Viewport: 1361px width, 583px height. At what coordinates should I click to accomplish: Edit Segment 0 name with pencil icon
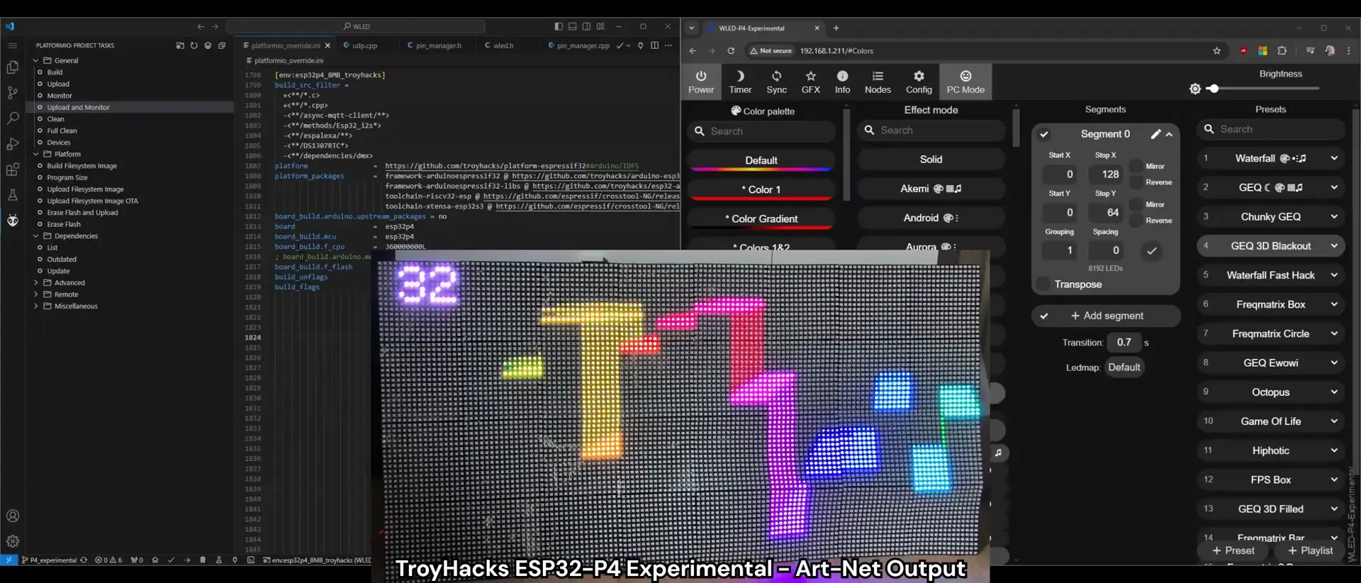[x=1155, y=134]
